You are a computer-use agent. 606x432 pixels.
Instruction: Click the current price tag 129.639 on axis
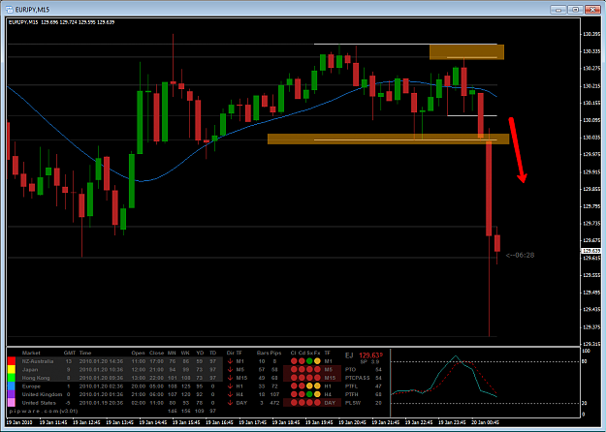point(591,251)
